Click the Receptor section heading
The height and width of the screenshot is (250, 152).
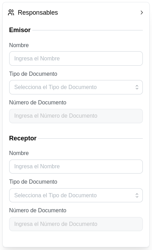(x=23, y=138)
